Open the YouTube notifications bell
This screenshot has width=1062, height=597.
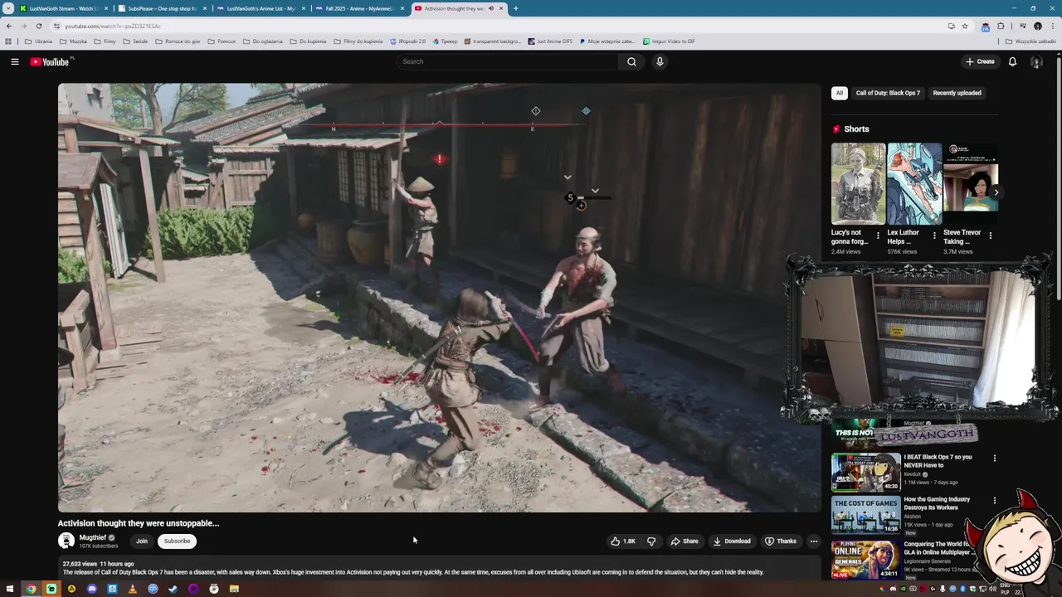1012,61
